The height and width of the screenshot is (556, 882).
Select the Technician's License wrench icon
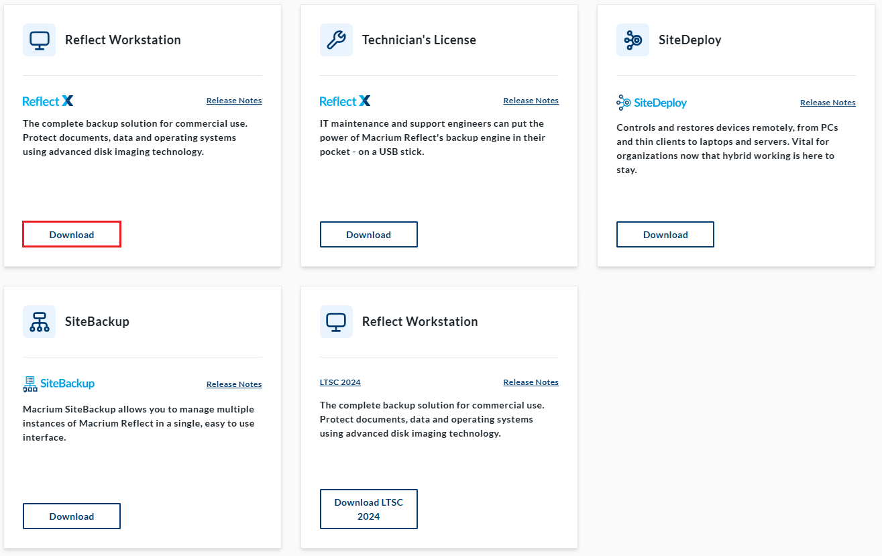(336, 40)
